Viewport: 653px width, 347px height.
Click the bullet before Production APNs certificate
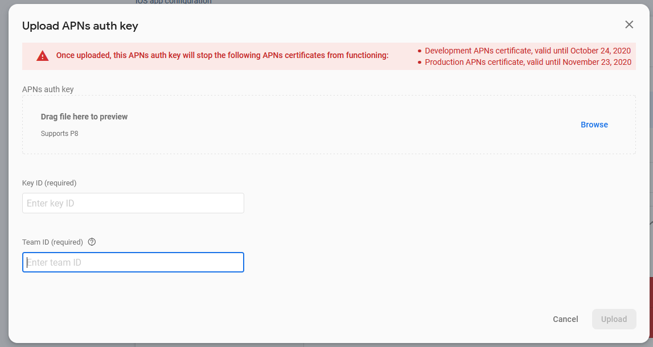[420, 63]
